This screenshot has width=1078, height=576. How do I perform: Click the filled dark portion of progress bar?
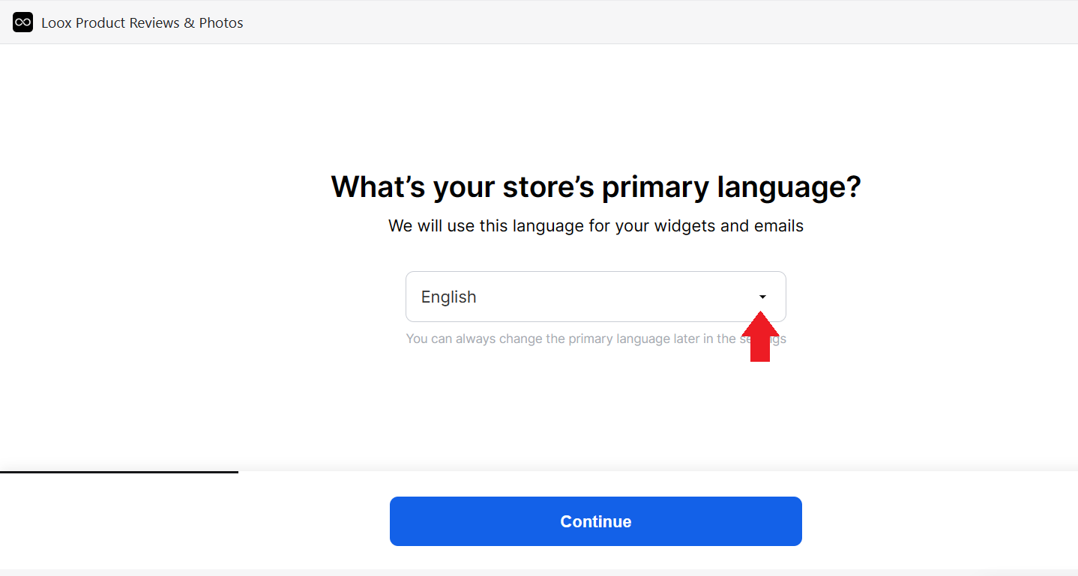pyautogui.click(x=119, y=472)
